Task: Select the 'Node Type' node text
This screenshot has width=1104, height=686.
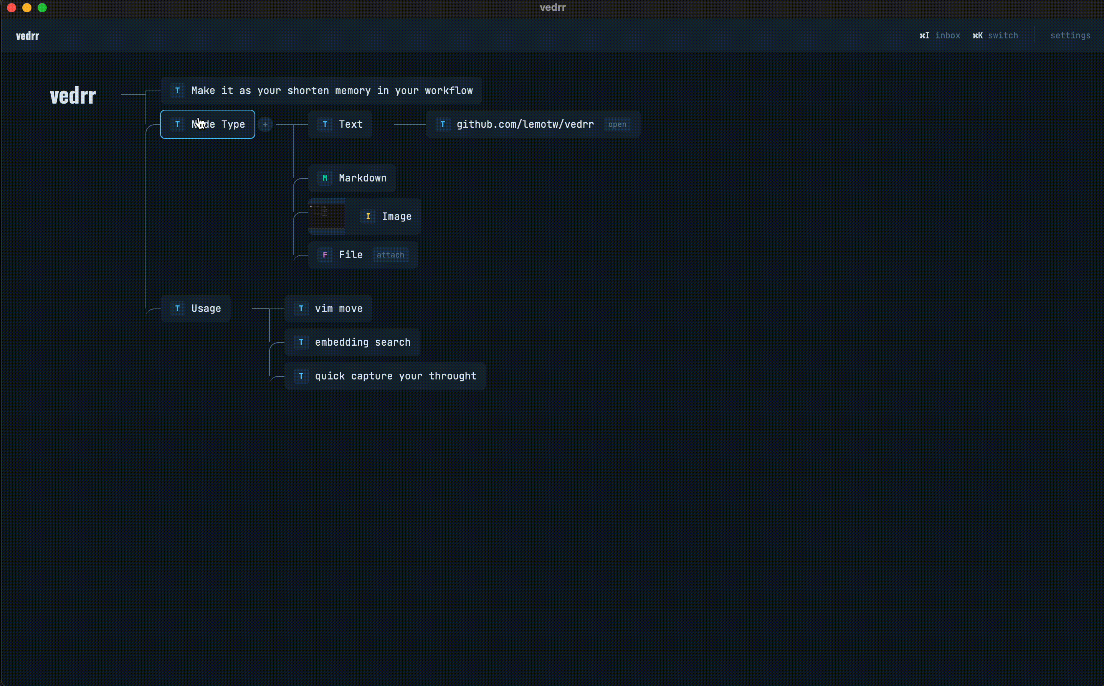Action: click(218, 124)
